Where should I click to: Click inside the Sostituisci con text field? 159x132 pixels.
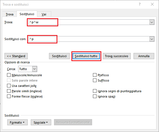89,39
